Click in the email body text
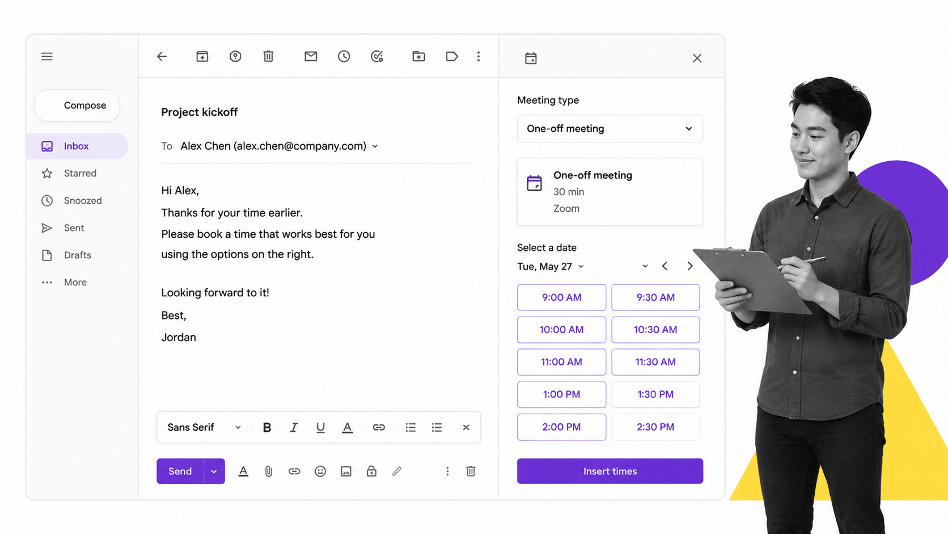The height and width of the screenshot is (534, 948). 268,264
